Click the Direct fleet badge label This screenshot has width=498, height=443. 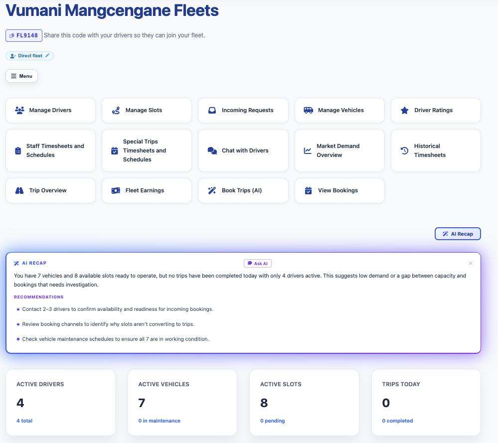30,56
